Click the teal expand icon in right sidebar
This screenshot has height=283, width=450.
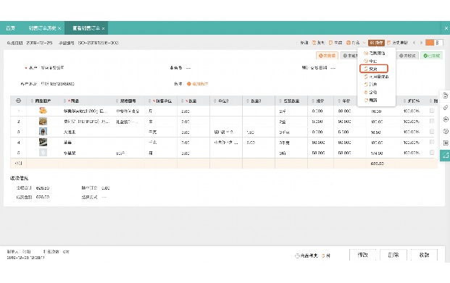[445, 155]
